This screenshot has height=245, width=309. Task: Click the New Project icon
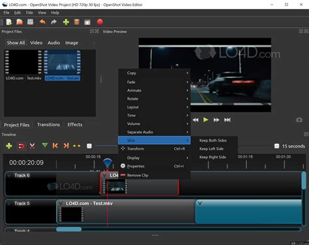click(x=9, y=22)
